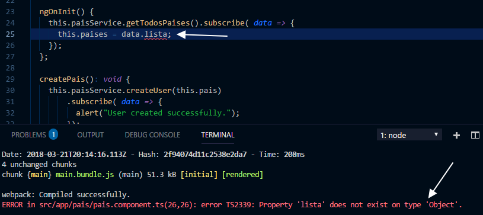Viewport: 483px width, 215px height.
Task: Click the new terminal plus icon
Action: click(x=456, y=135)
